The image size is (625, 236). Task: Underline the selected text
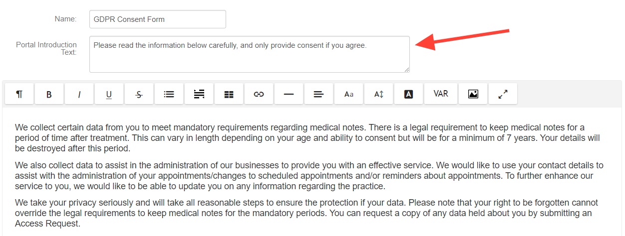tap(109, 94)
